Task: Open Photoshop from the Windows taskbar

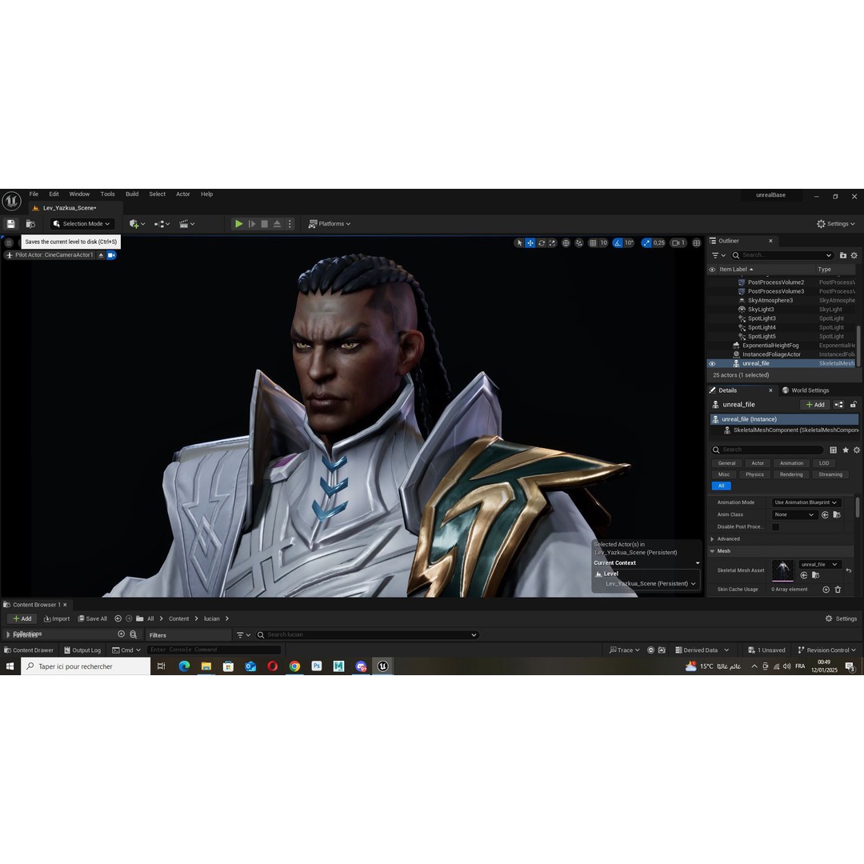Action: pyautogui.click(x=316, y=666)
